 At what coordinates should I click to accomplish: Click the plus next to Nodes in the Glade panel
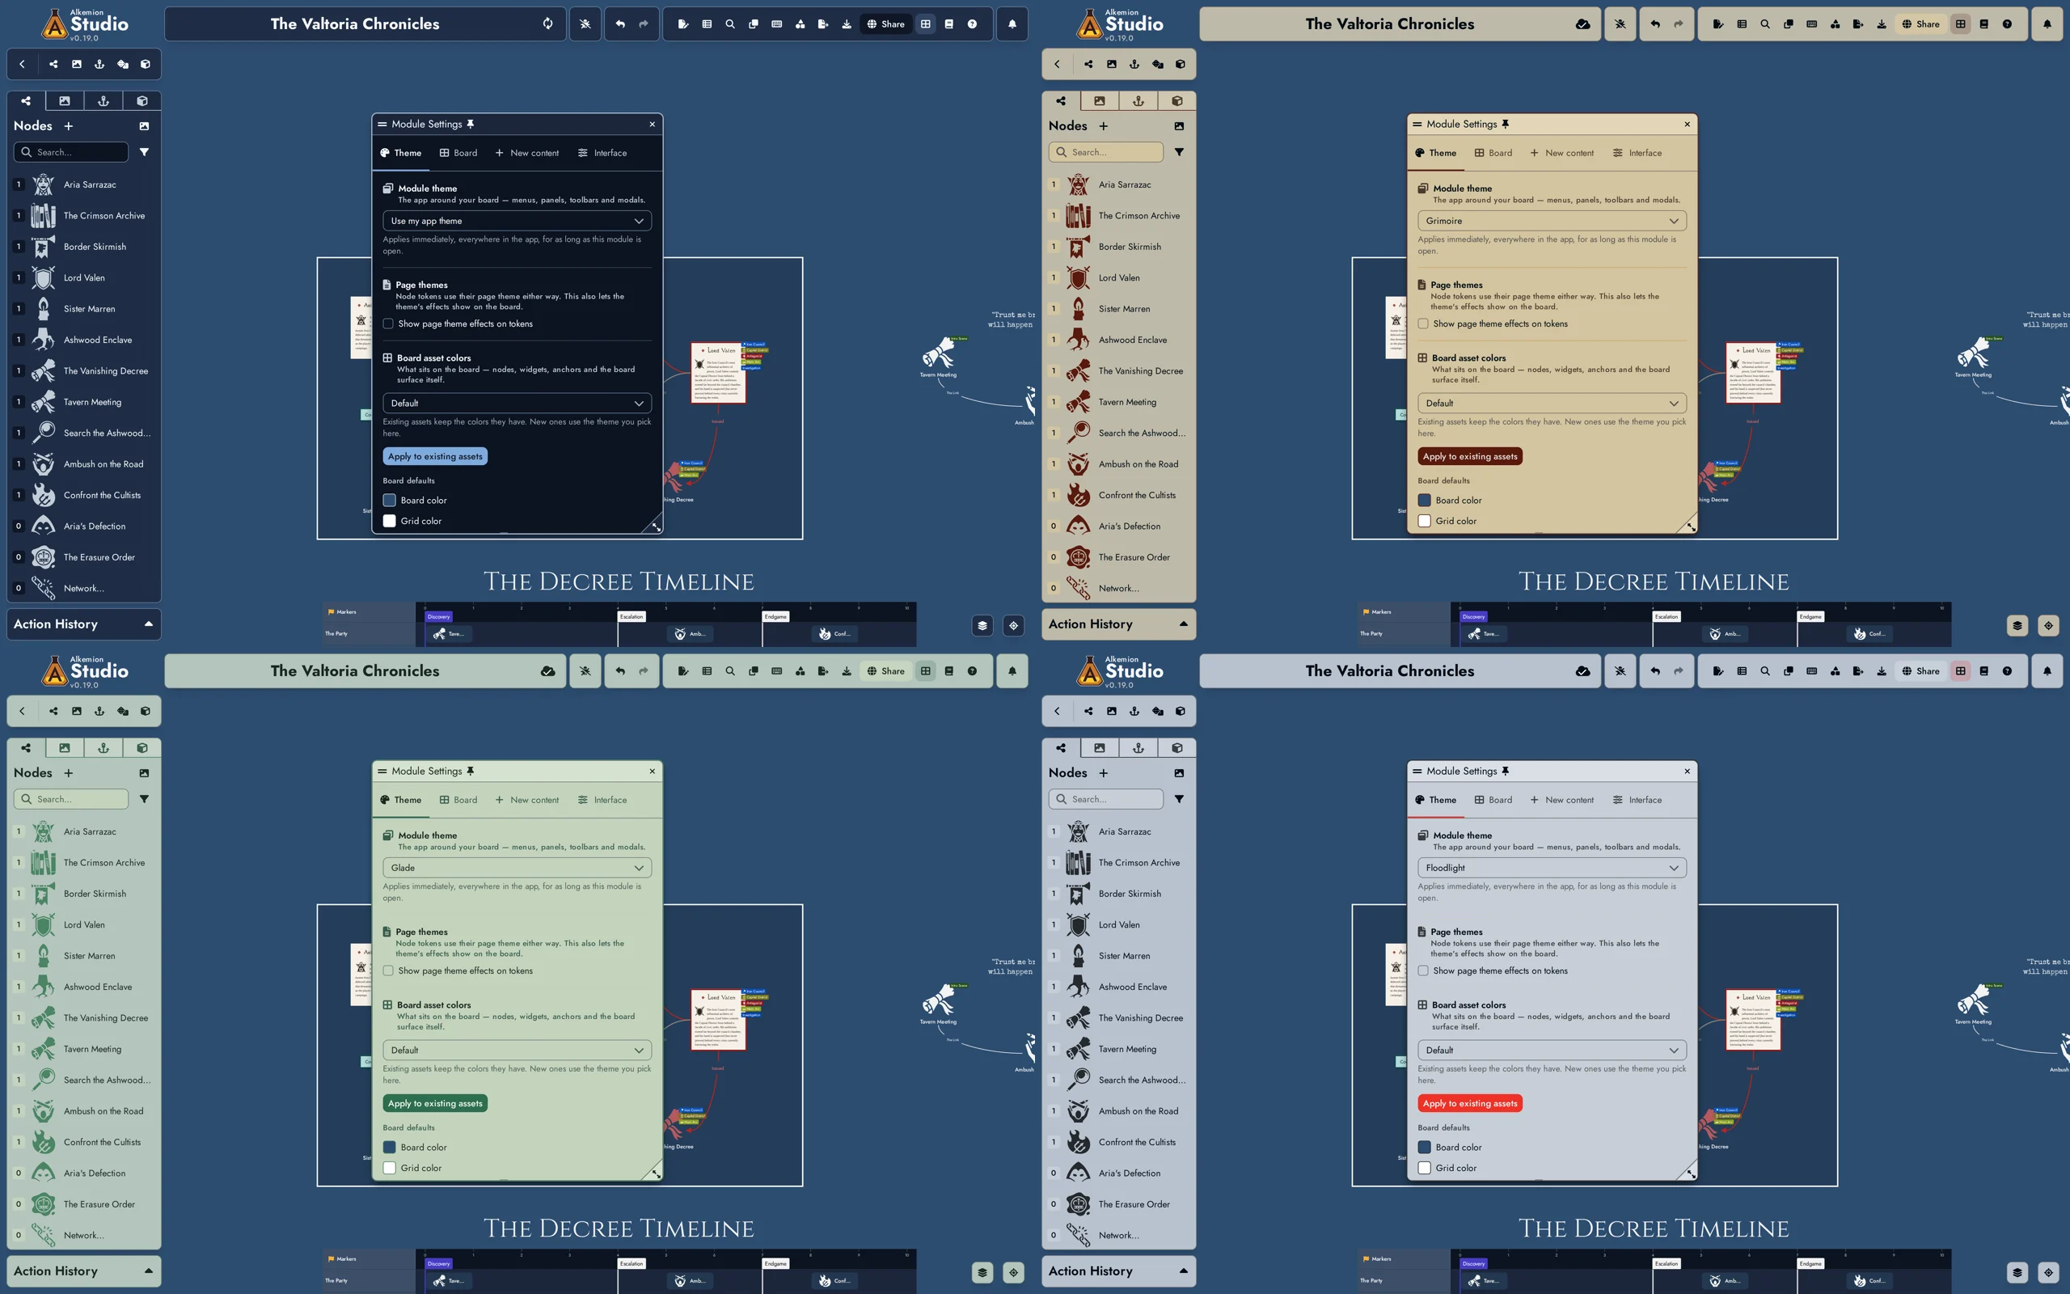(x=69, y=773)
